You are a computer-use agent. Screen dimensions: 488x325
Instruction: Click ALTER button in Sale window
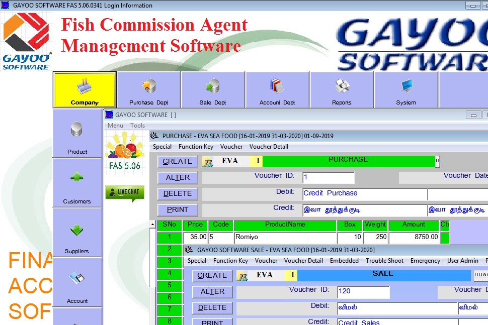point(212,292)
